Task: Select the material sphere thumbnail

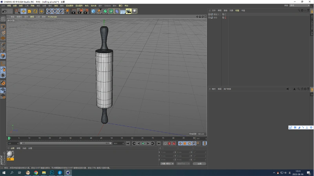Action: 10,154
